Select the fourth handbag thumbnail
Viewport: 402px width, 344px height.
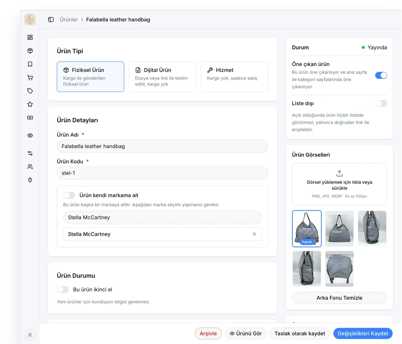pos(307,269)
